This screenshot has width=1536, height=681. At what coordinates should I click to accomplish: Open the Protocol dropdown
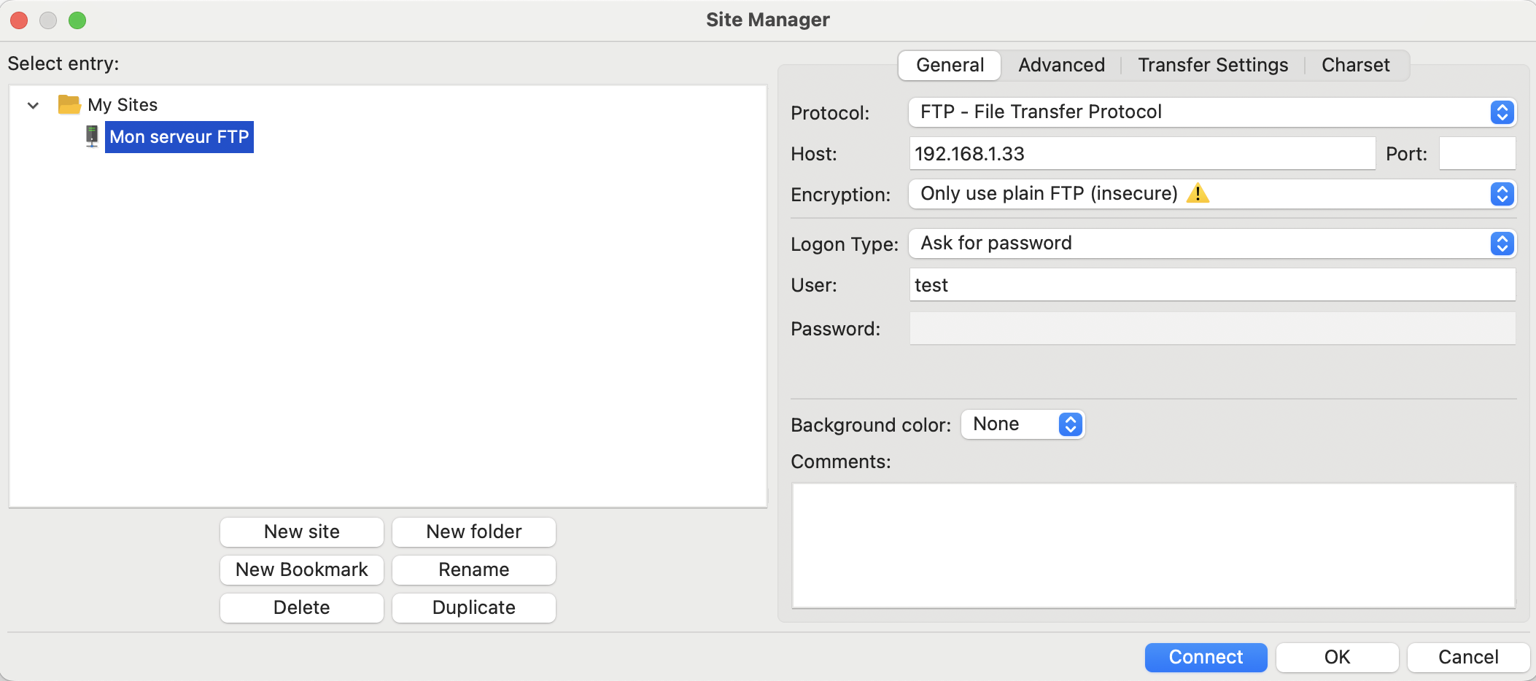[x=1212, y=112]
